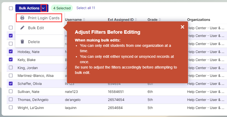Click the Username column sort arrows
Image resolution: width=227 pixels, height=117 pixels.
pyautogui.click(x=84, y=20)
